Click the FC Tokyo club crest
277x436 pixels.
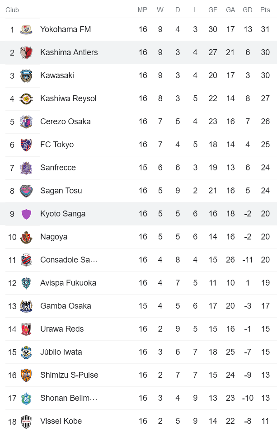tap(26, 144)
